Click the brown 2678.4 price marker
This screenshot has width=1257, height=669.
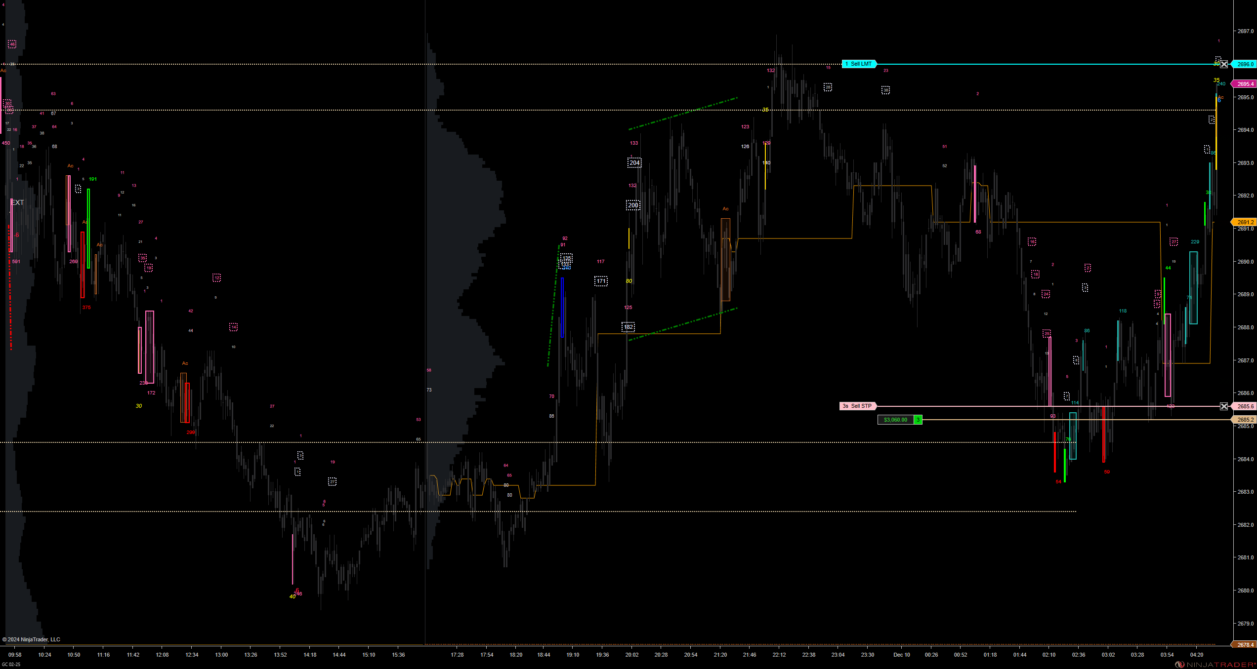tap(1245, 645)
